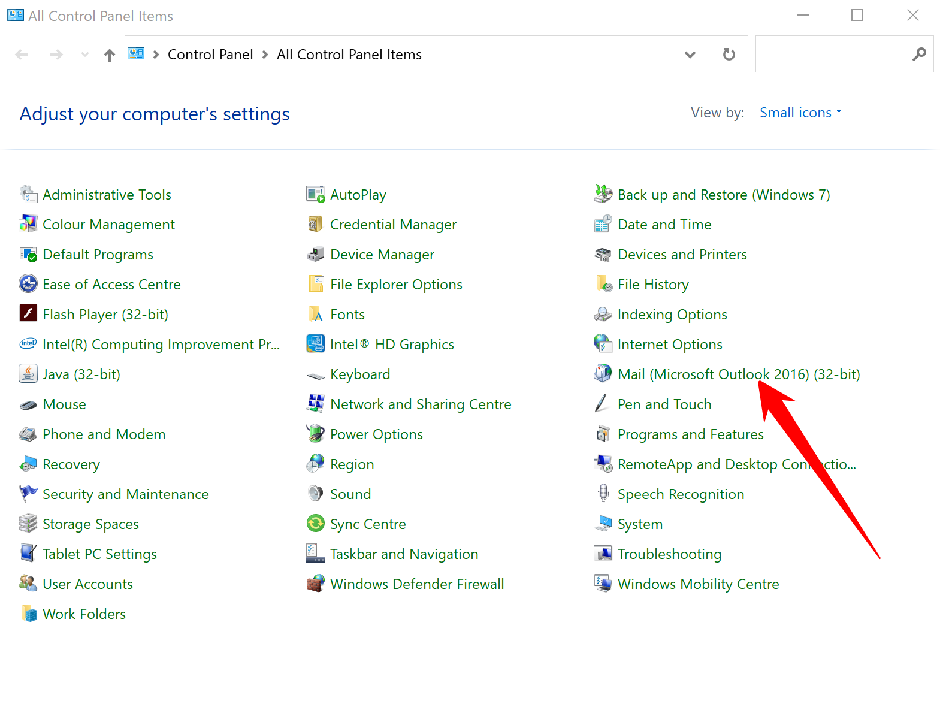Click the All Control Panel Items breadcrumb
The image size is (940, 707).
click(x=349, y=55)
